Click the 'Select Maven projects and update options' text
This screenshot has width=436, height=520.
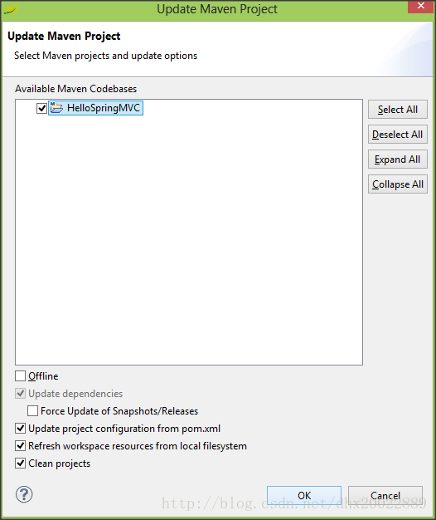click(105, 56)
